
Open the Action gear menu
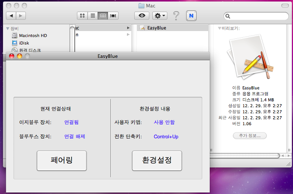pyautogui.click(x=160, y=16)
